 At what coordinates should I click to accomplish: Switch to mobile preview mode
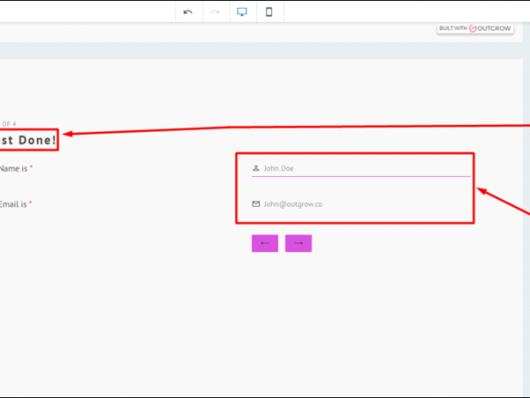[269, 11]
